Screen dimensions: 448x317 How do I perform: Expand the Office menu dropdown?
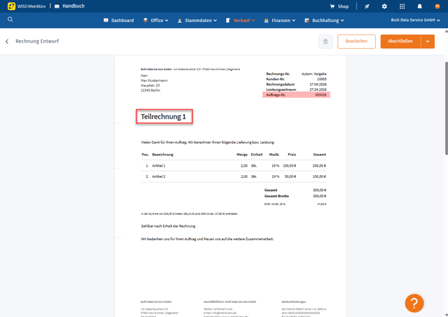(156, 21)
